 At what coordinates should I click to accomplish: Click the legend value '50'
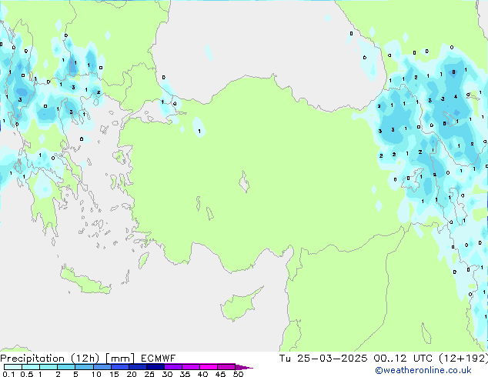(238, 374)
